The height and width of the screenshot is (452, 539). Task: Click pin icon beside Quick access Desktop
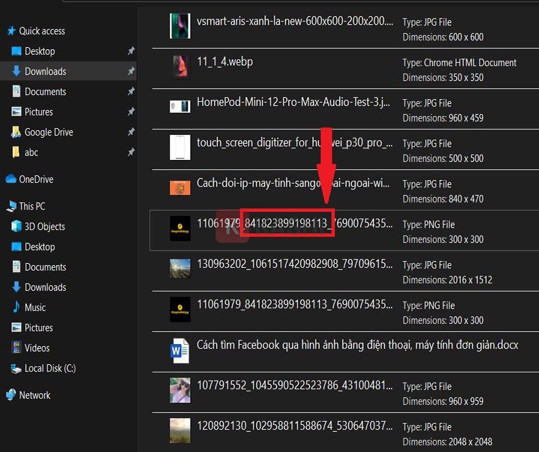click(131, 51)
